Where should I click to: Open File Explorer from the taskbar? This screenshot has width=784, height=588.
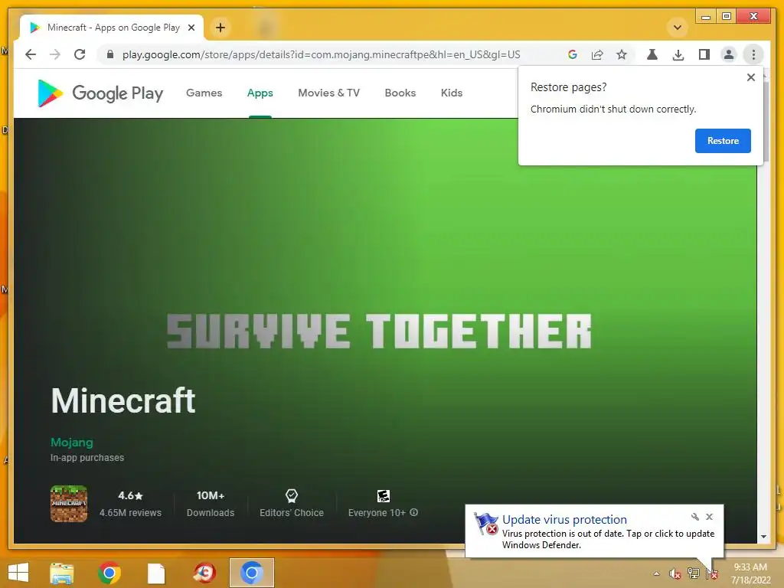[62, 573]
